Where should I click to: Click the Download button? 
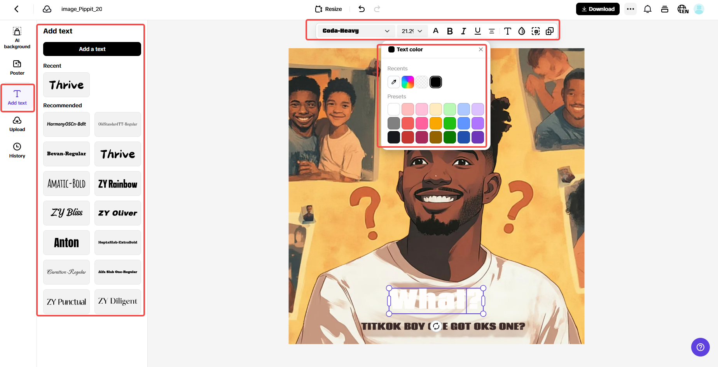coord(597,9)
